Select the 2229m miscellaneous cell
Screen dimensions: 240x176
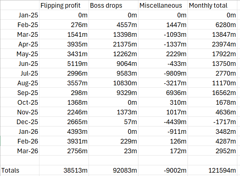pyautogui.click(x=163, y=54)
